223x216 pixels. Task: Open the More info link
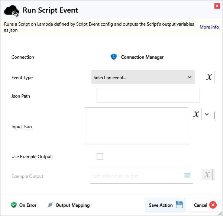point(209,27)
